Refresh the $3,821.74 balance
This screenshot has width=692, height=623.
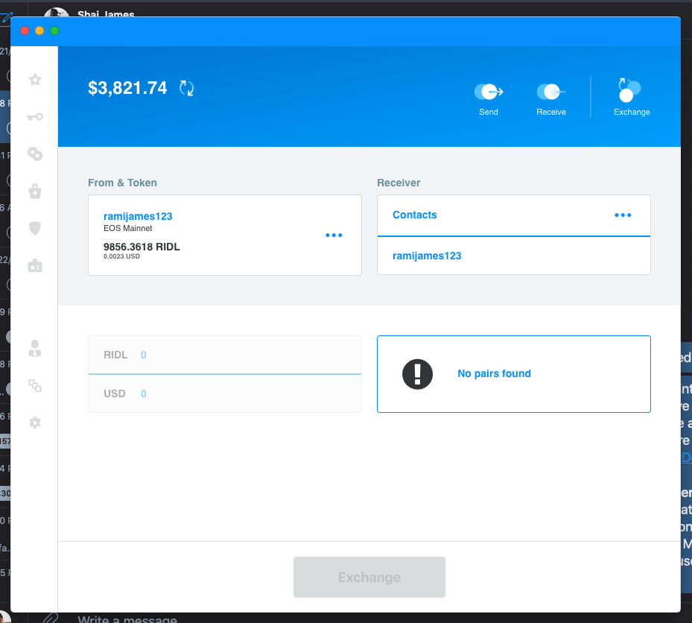(185, 87)
